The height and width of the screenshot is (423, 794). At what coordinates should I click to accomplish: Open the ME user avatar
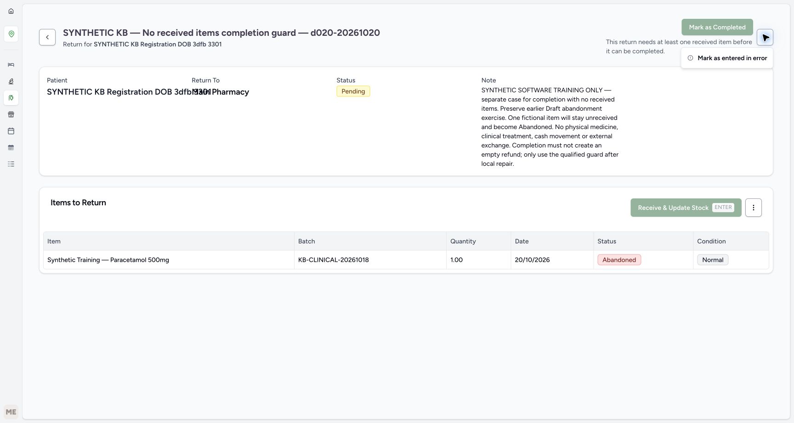[11, 412]
